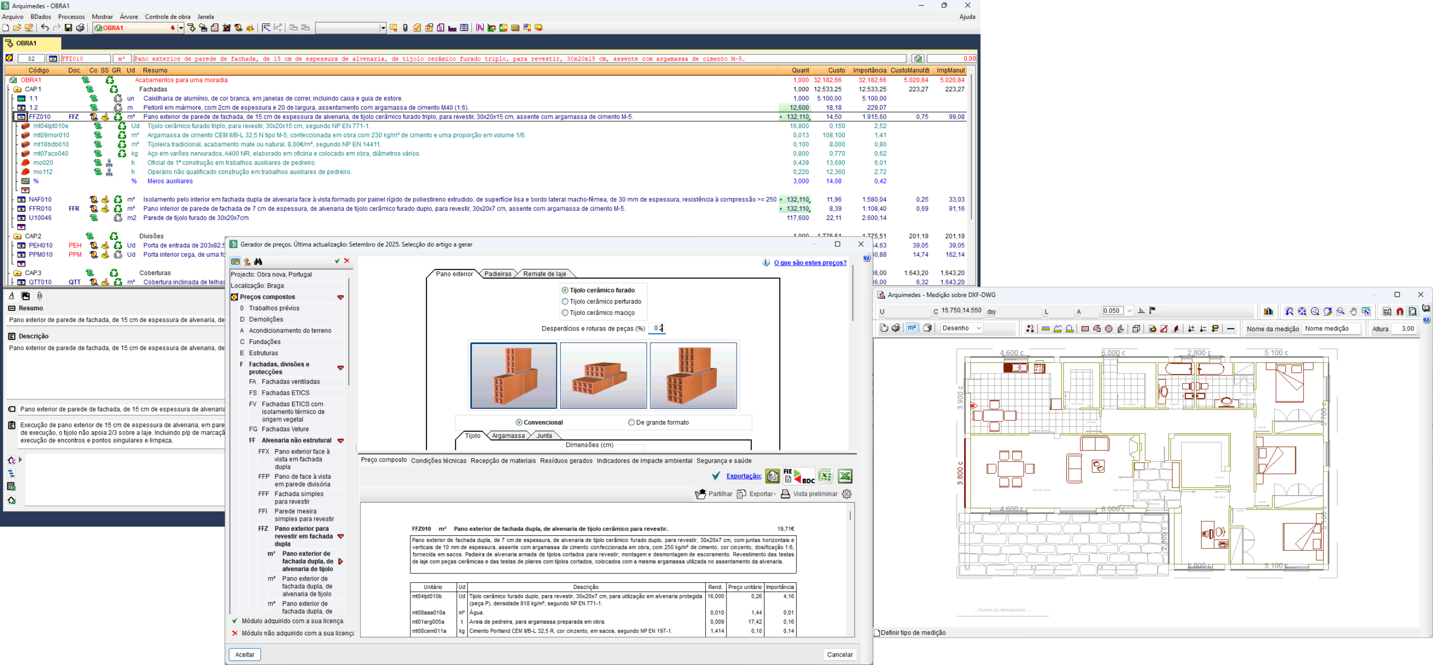
Task: Open the OBRA1 database dropdown arrow
Action: (181, 28)
